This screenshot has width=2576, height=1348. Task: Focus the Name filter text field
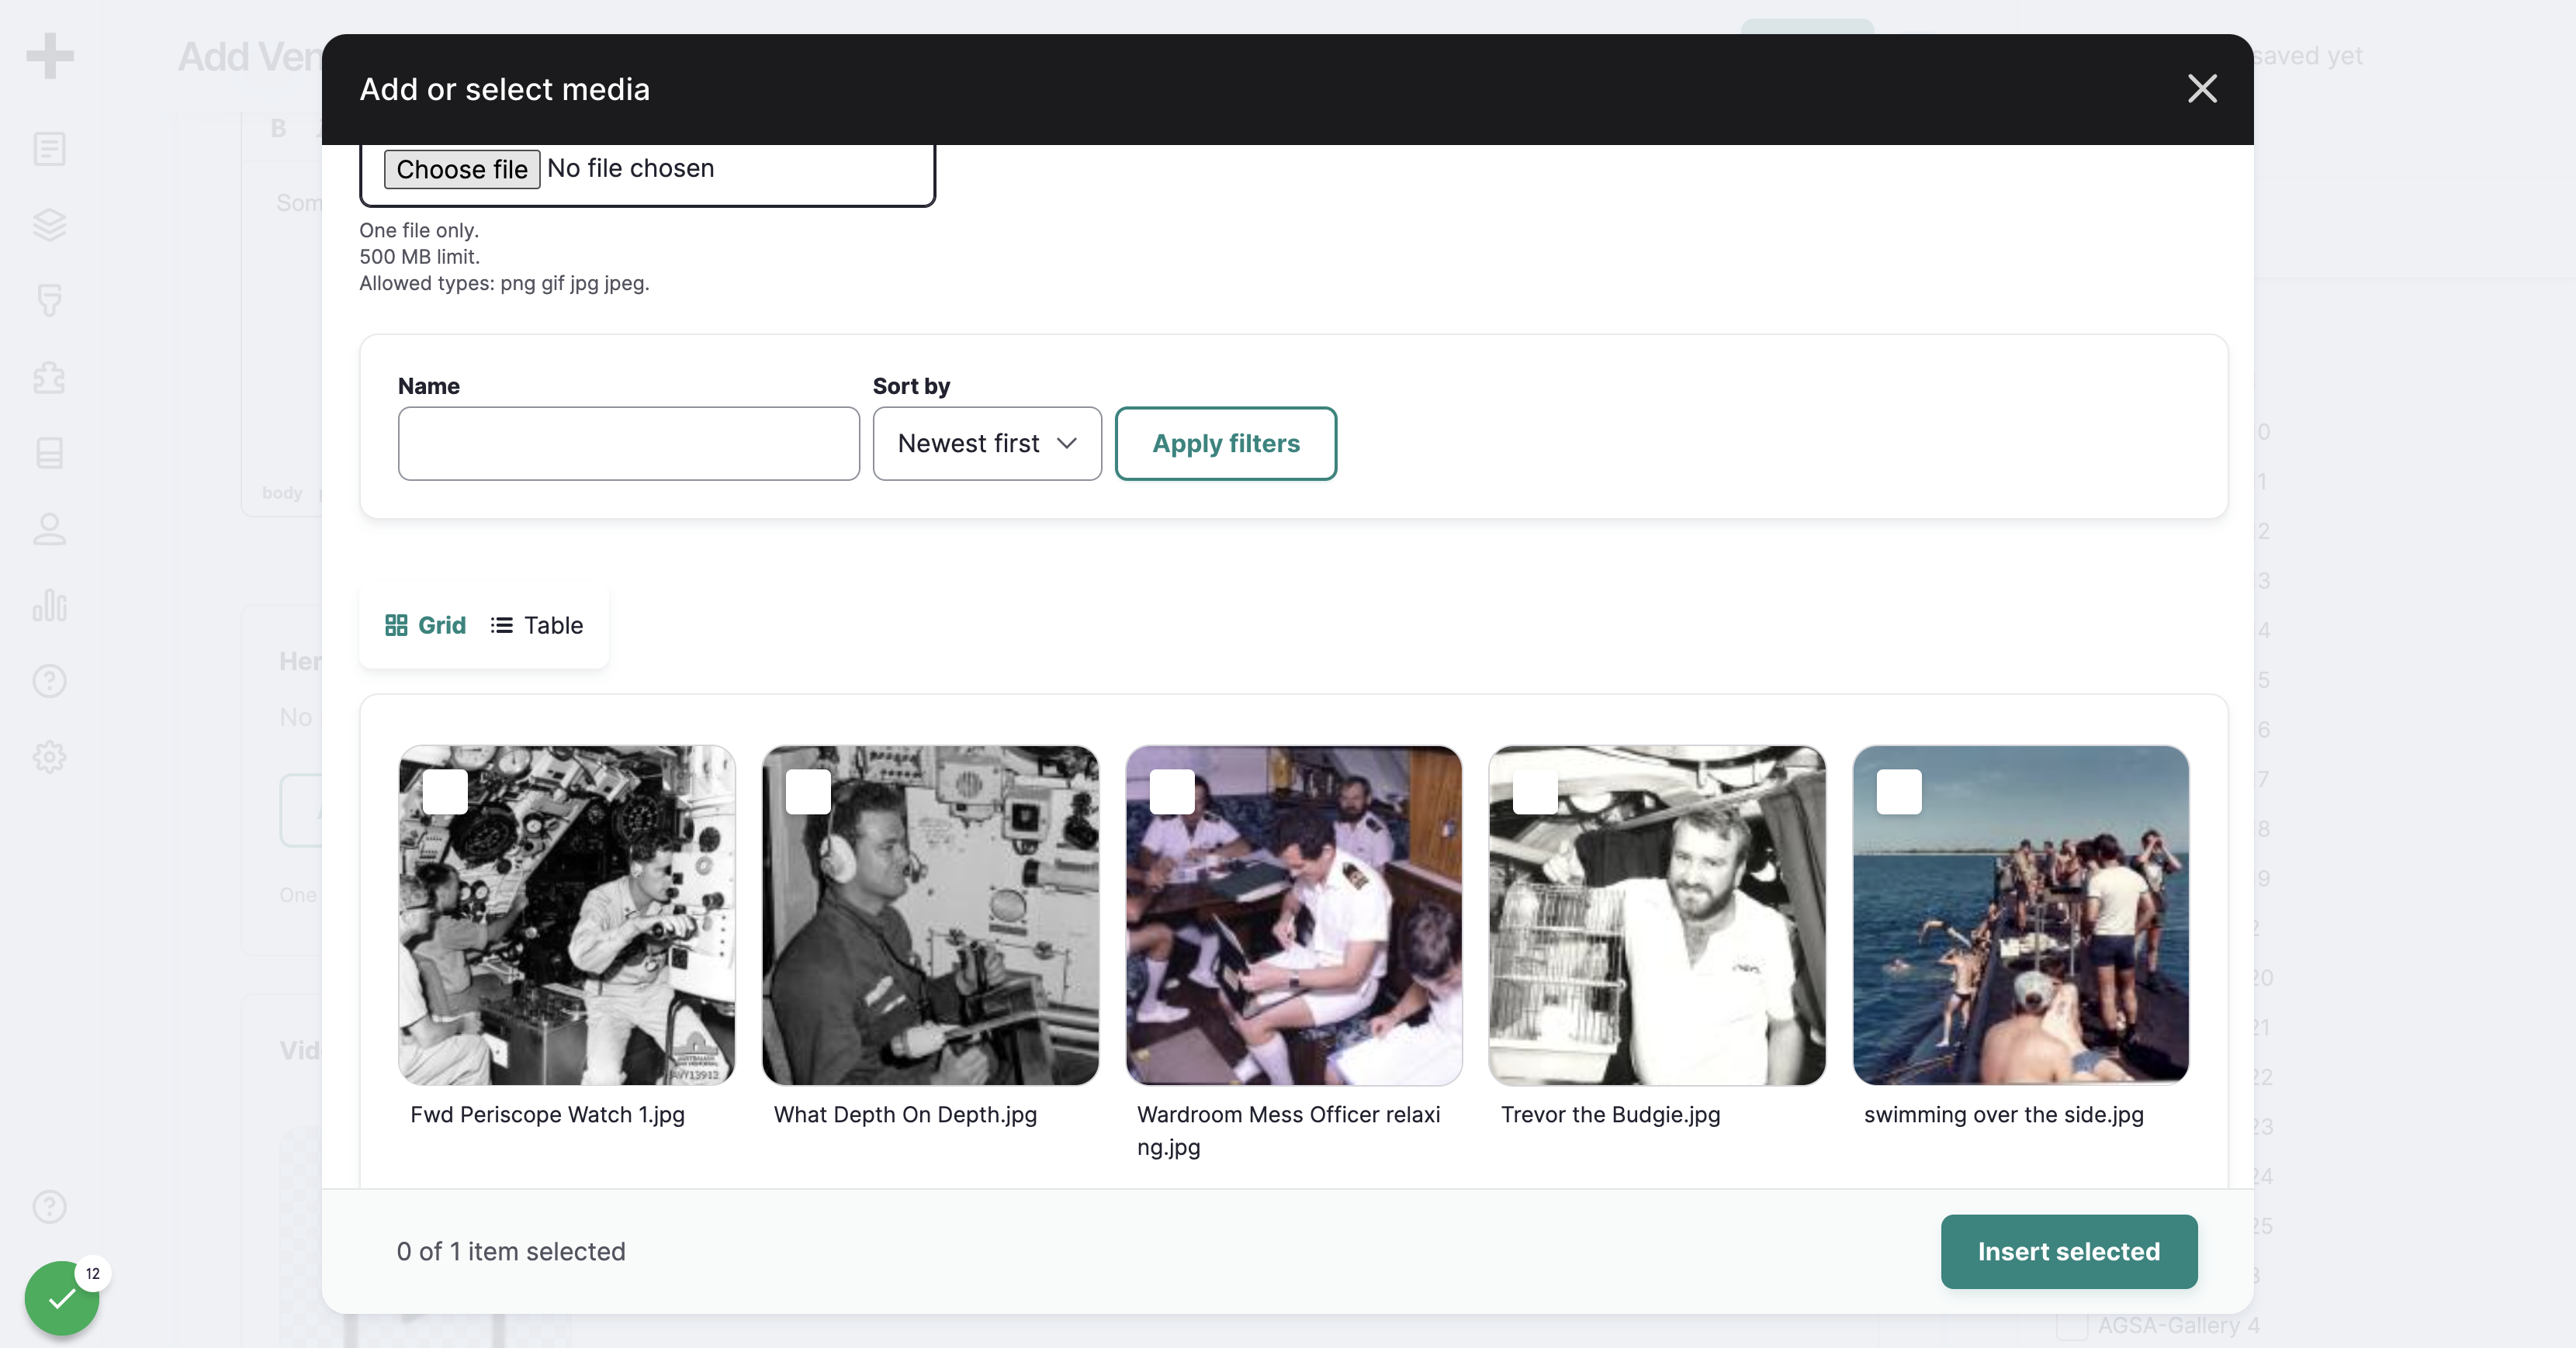click(x=629, y=444)
